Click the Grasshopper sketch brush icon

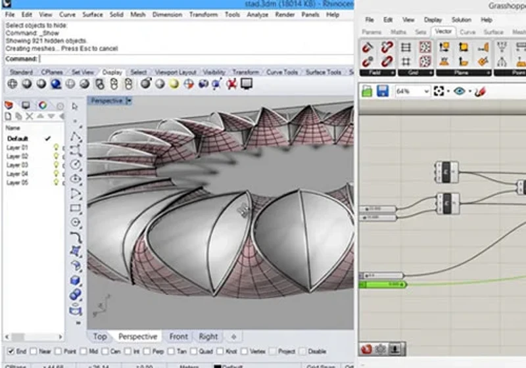[x=480, y=91]
